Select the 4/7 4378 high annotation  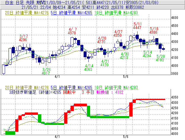coord(72,31)
